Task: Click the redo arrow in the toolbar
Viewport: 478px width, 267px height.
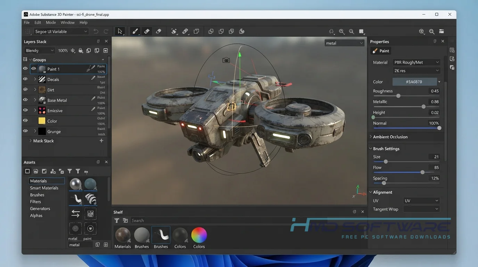Action: click(106, 31)
